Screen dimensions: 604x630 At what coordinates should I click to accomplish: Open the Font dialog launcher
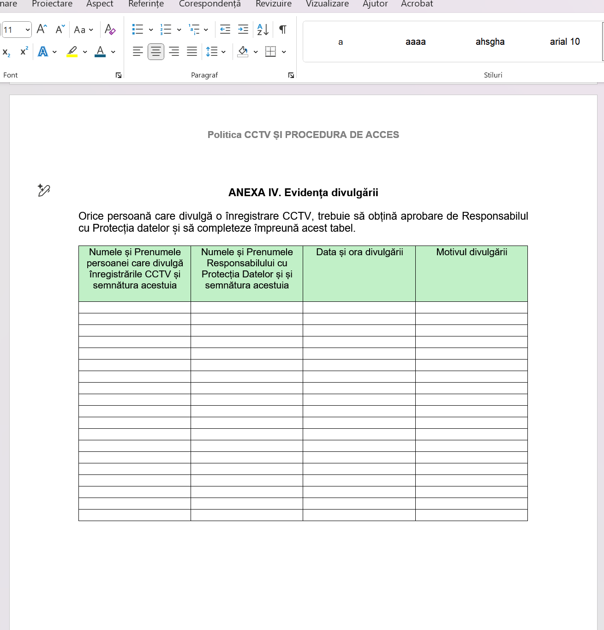click(119, 75)
